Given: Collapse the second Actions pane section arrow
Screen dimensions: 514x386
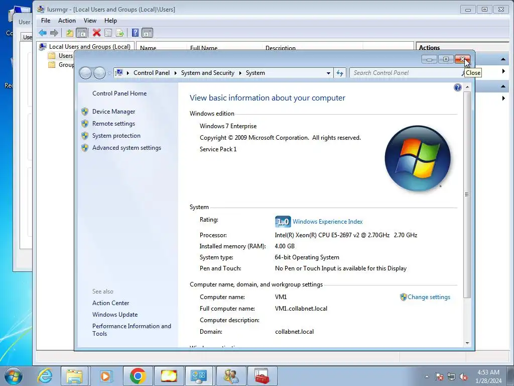Looking at the screenshot, I should click(x=503, y=86).
